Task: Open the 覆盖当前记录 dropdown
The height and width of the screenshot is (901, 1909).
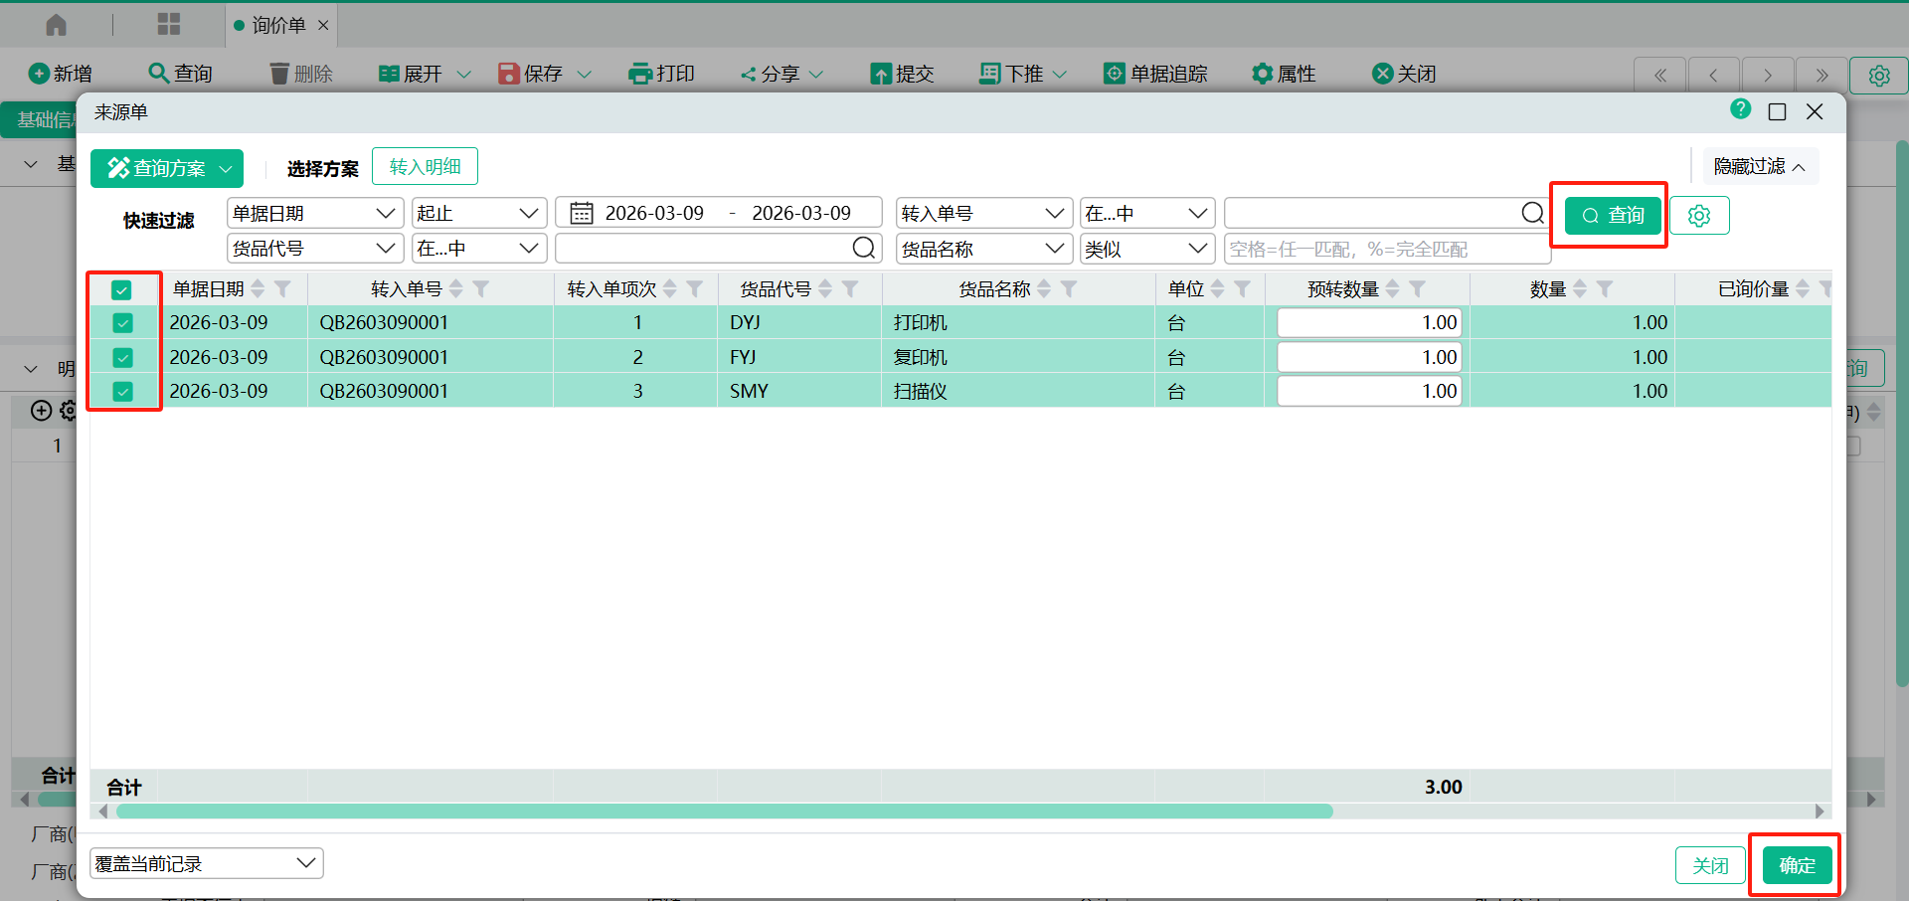Action: pos(206,863)
